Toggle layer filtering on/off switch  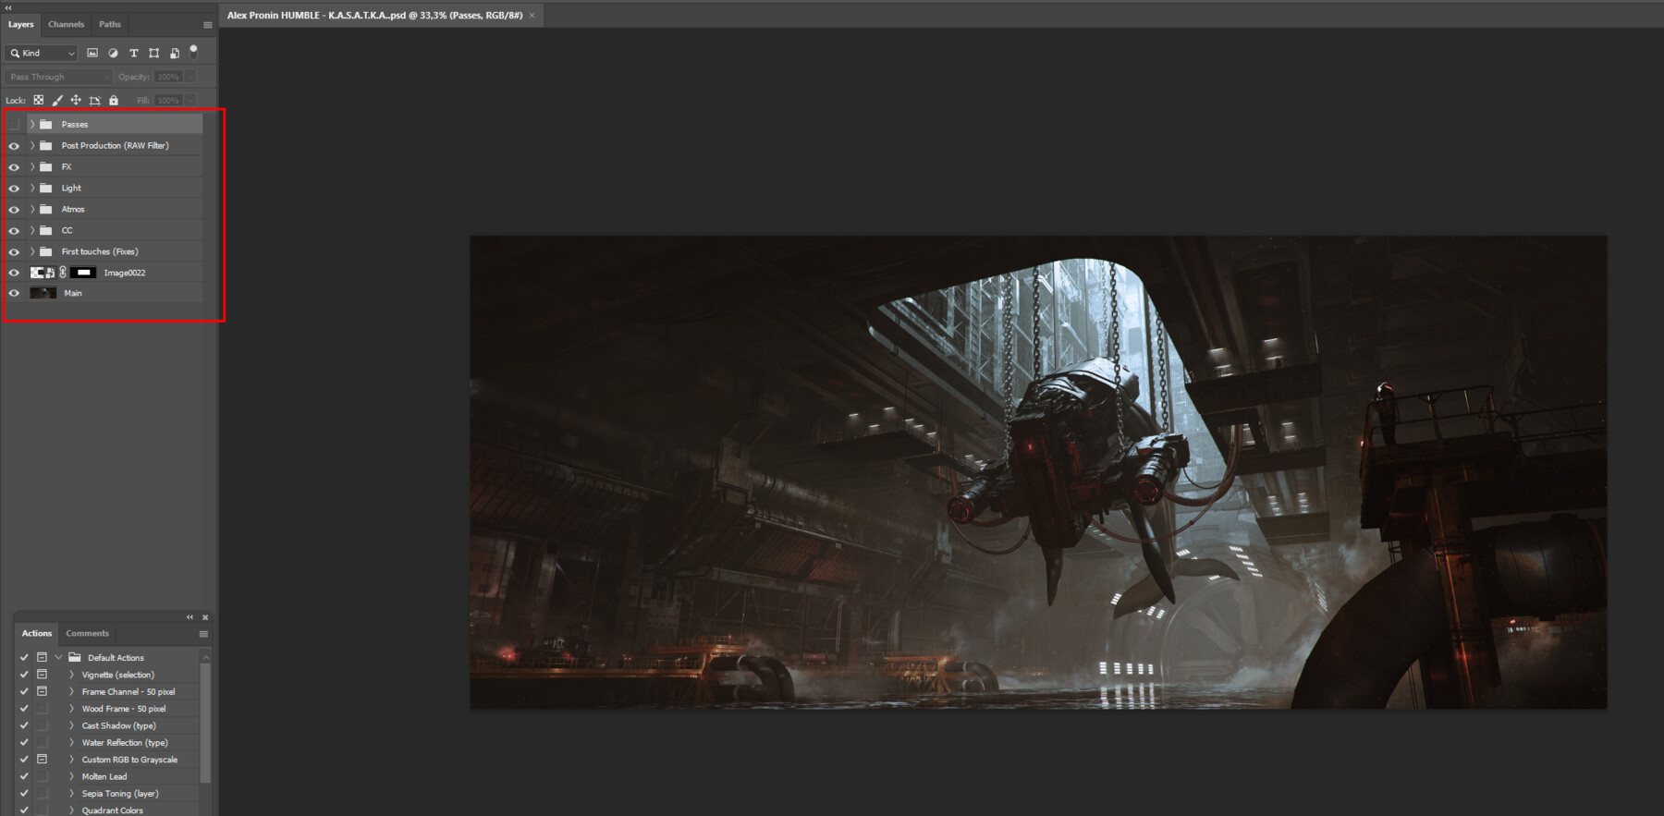tap(193, 51)
